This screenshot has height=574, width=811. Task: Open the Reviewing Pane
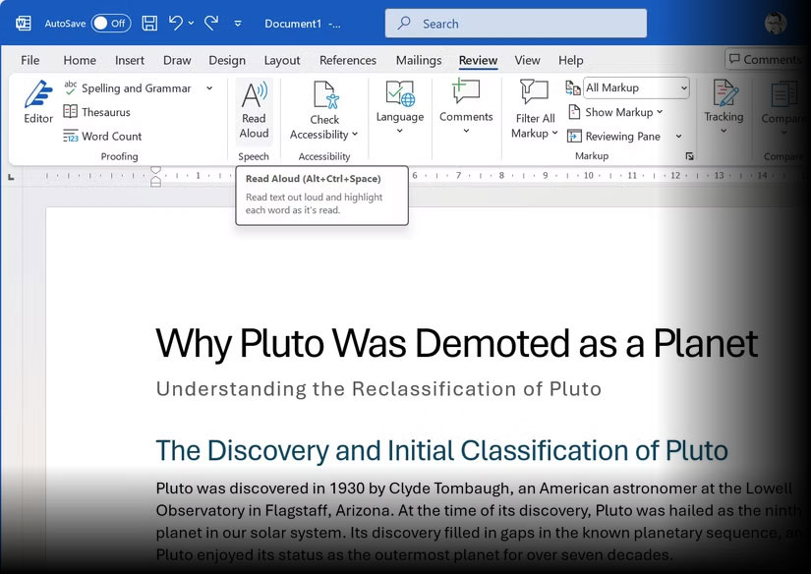coord(622,137)
